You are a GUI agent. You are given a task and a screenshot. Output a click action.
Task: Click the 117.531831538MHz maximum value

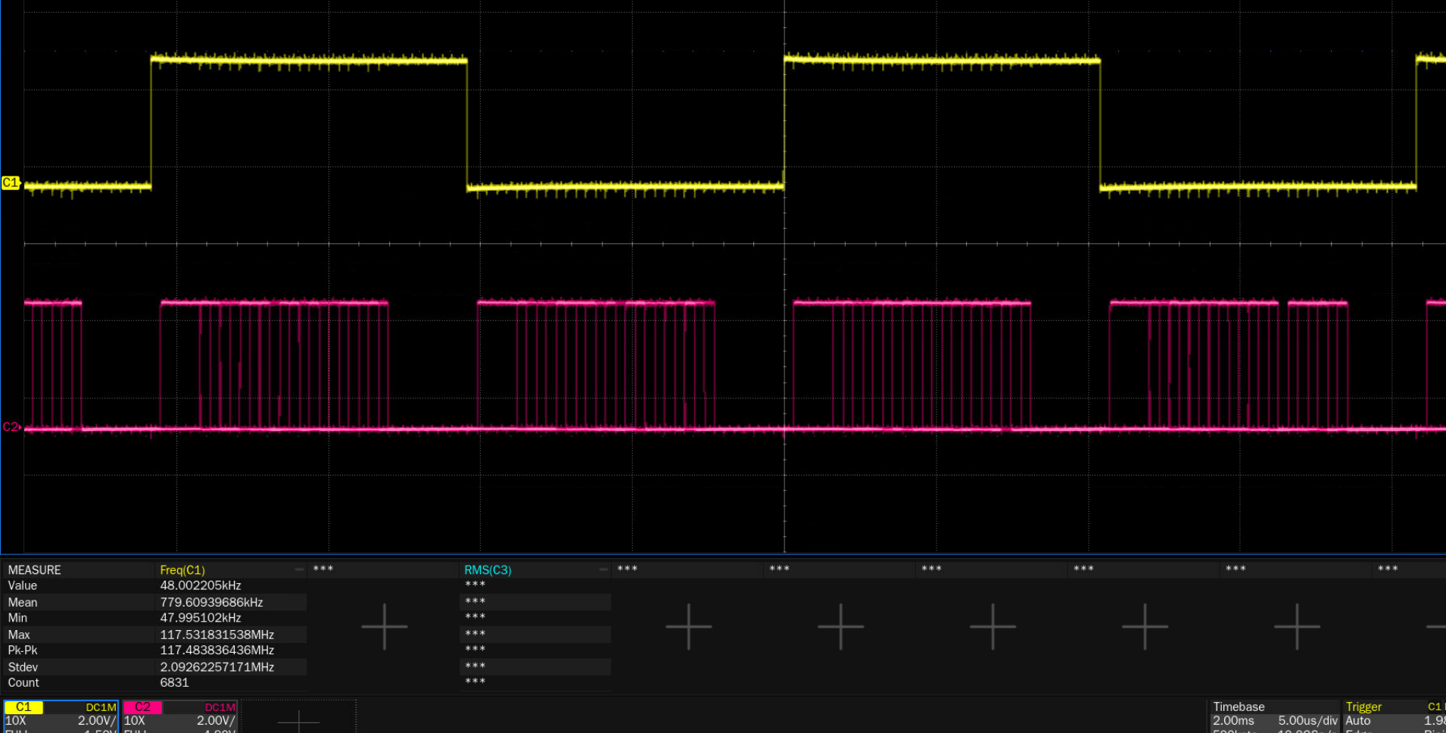pos(217,635)
